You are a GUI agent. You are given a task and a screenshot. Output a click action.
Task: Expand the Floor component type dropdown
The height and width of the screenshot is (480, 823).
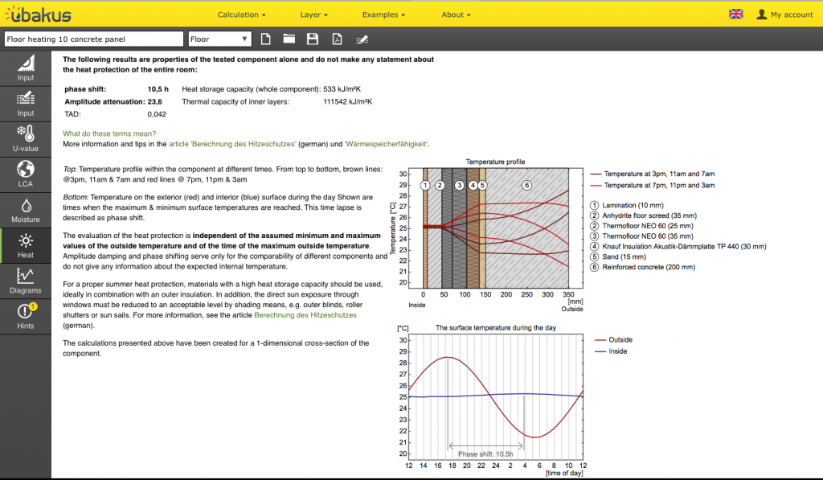(219, 39)
